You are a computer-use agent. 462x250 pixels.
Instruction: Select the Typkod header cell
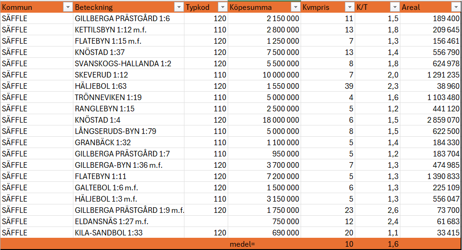pos(206,7)
